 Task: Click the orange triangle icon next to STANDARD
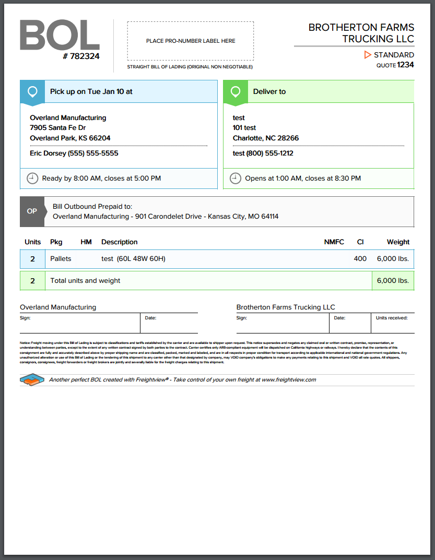pyautogui.click(x=368, y=55)
